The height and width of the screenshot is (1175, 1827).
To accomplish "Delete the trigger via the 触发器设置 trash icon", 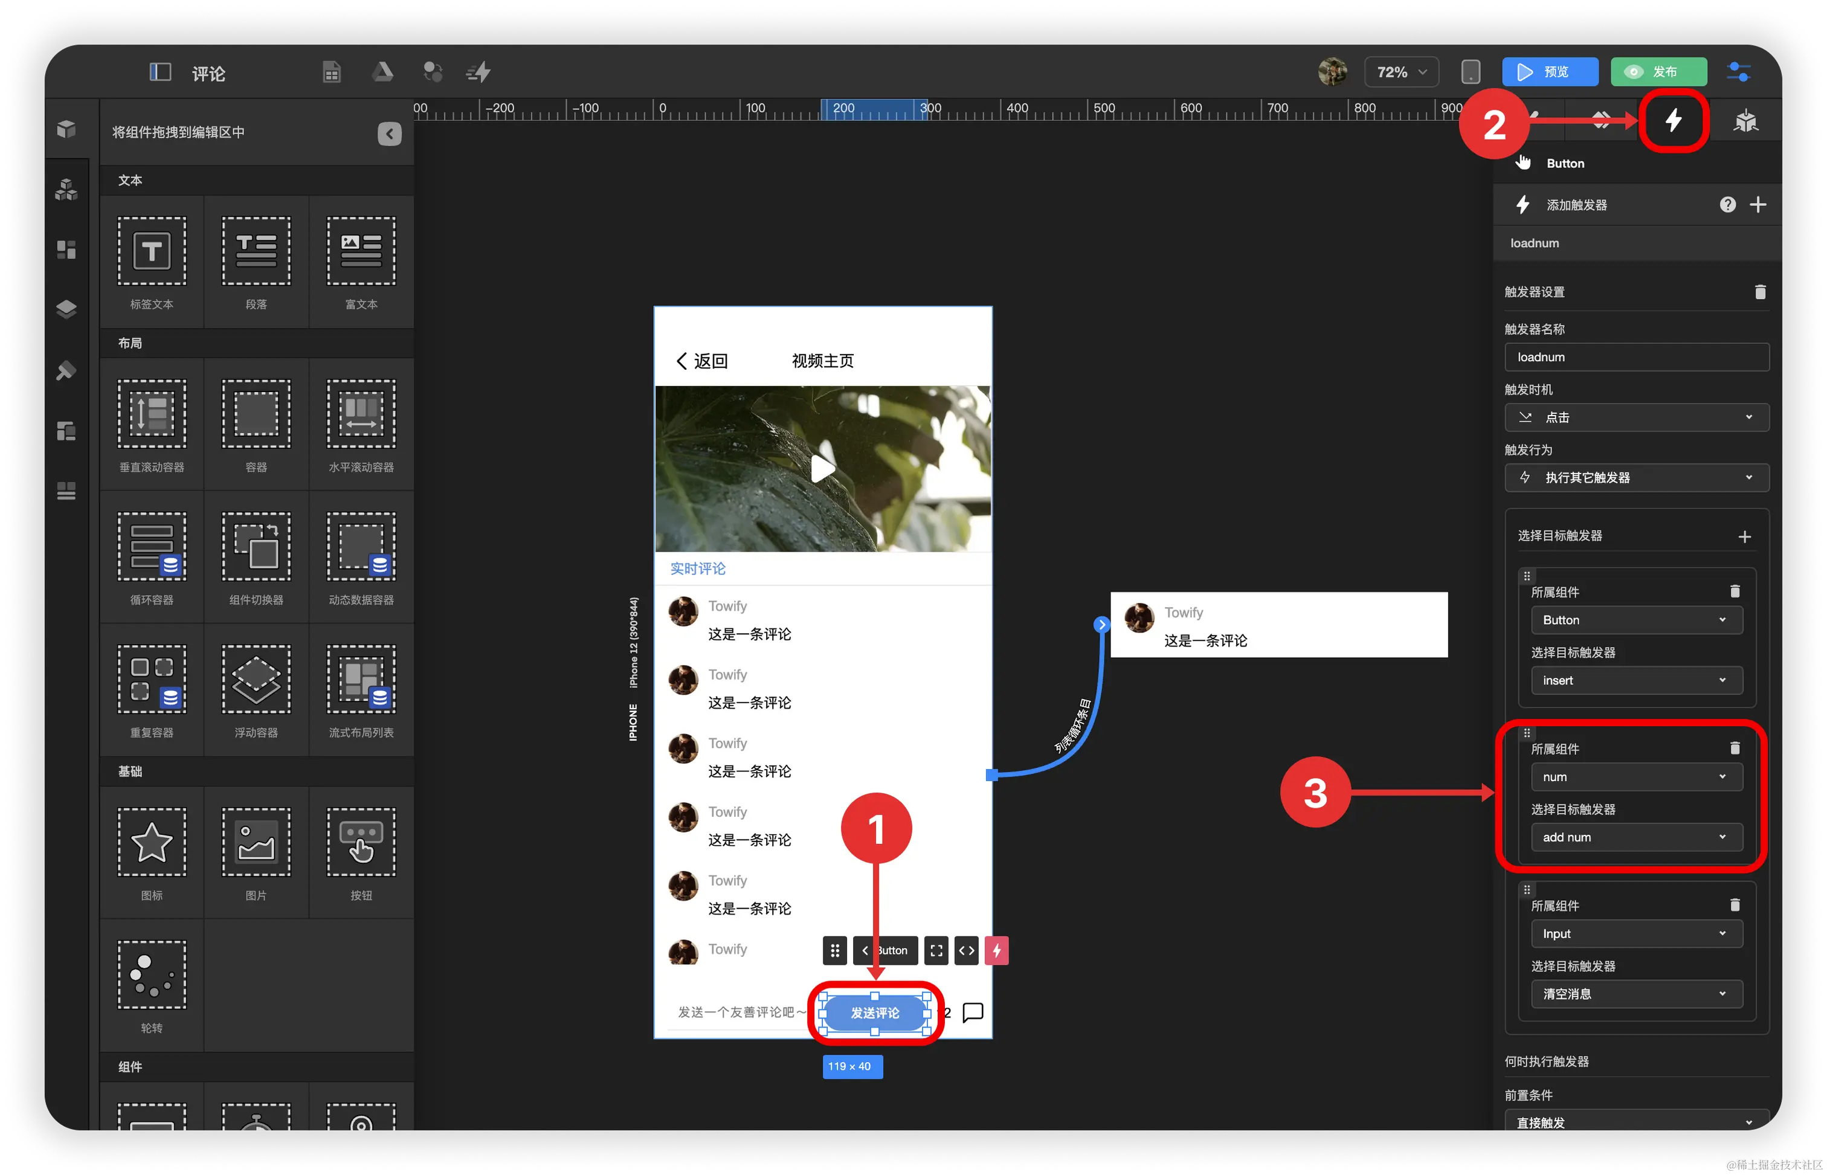I will [x=1760, y=292].
